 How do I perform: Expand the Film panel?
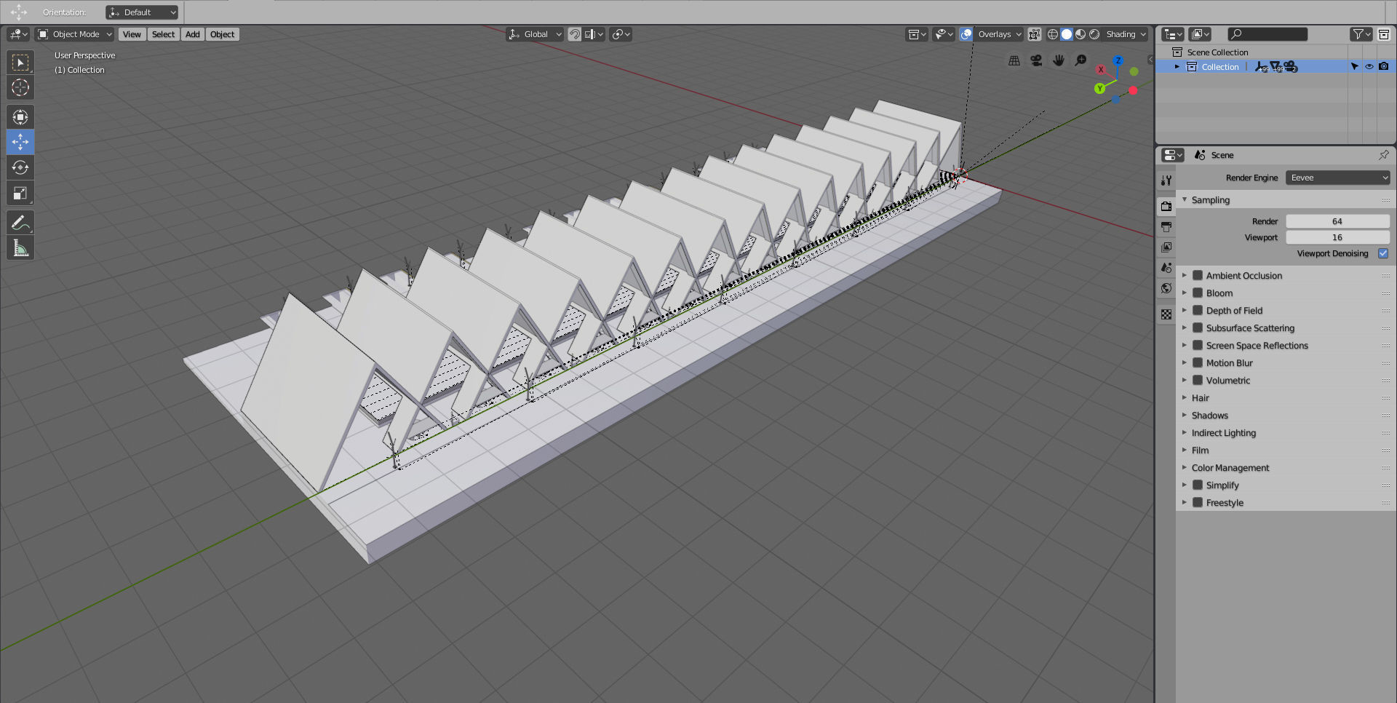pos(1200,450)
